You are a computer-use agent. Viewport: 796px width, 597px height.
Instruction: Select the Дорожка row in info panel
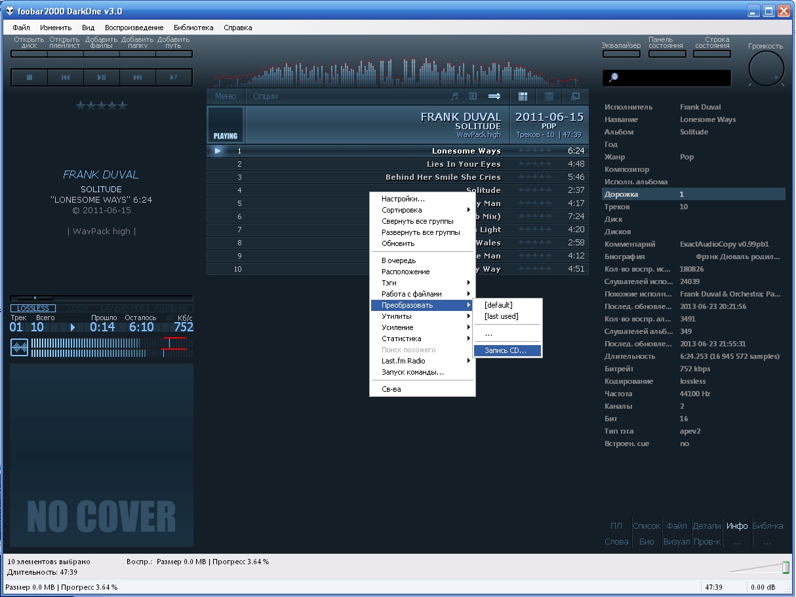[x=694, y=194]
